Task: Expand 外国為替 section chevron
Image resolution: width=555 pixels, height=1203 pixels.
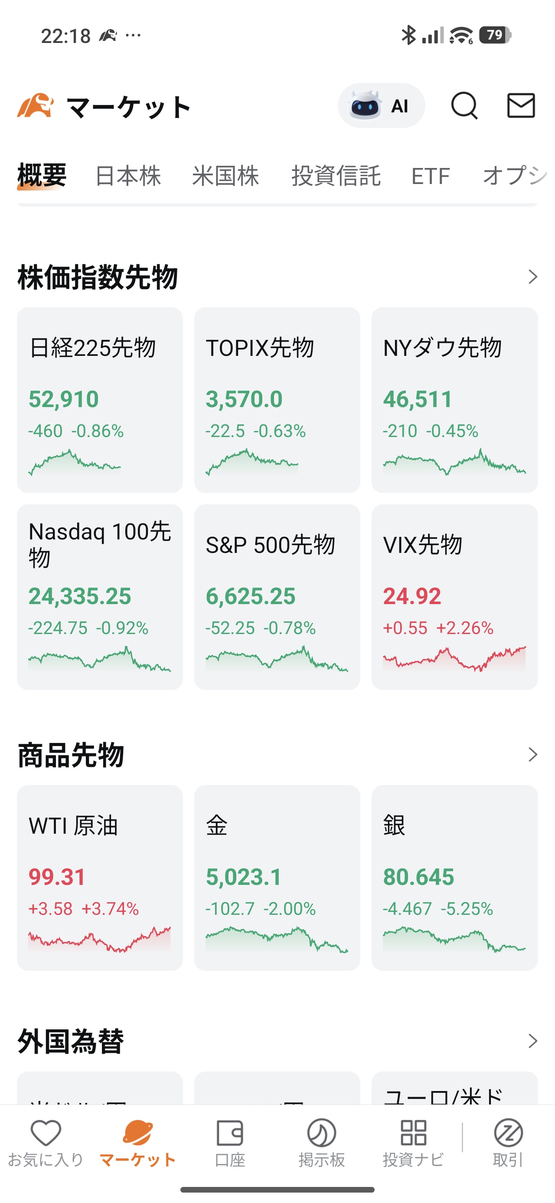Action: coord(532,1041)
